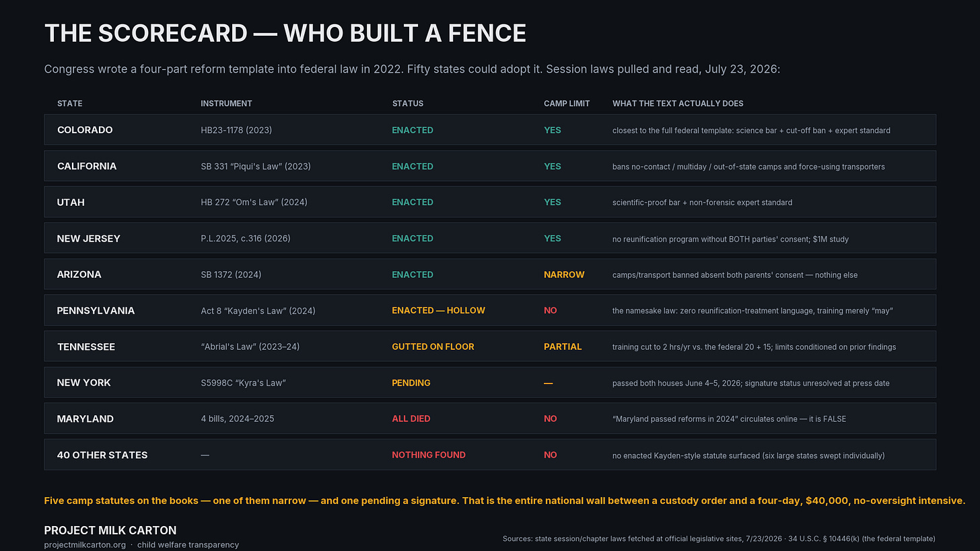The width and height of the screenshot is (980, 551).
Task: Click the GUTTED ON FLOOR status for Tennessee
Action: (x=433, y=346)
